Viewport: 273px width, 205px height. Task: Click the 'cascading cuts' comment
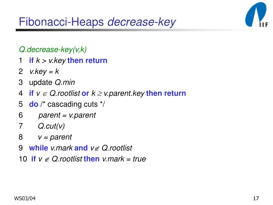coord(73,104)
